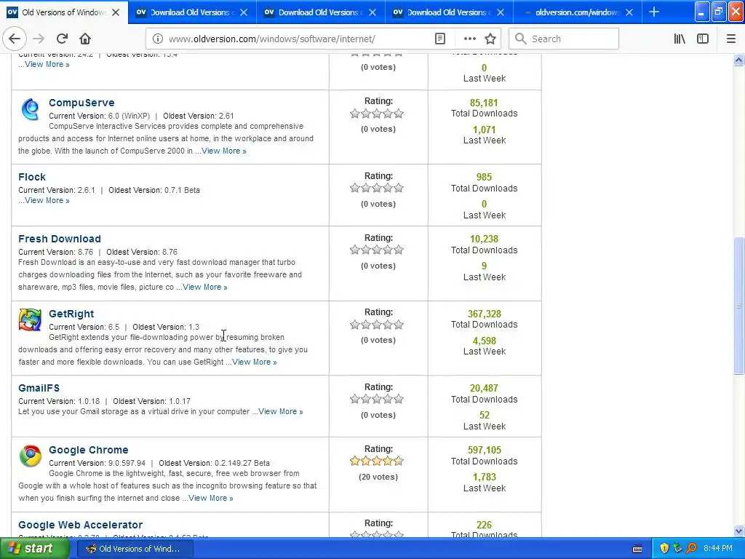Click the Google Chrome logo icon
Screen dimensions: 745x559
[x=30, y=456]
